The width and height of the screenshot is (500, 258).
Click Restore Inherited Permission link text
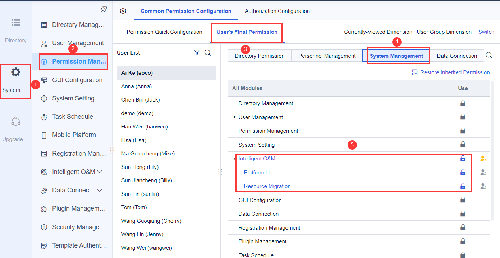(455, 72)
